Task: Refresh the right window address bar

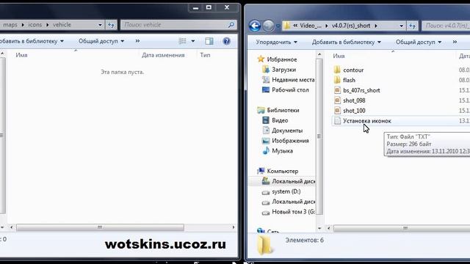Action: [413, 26]
